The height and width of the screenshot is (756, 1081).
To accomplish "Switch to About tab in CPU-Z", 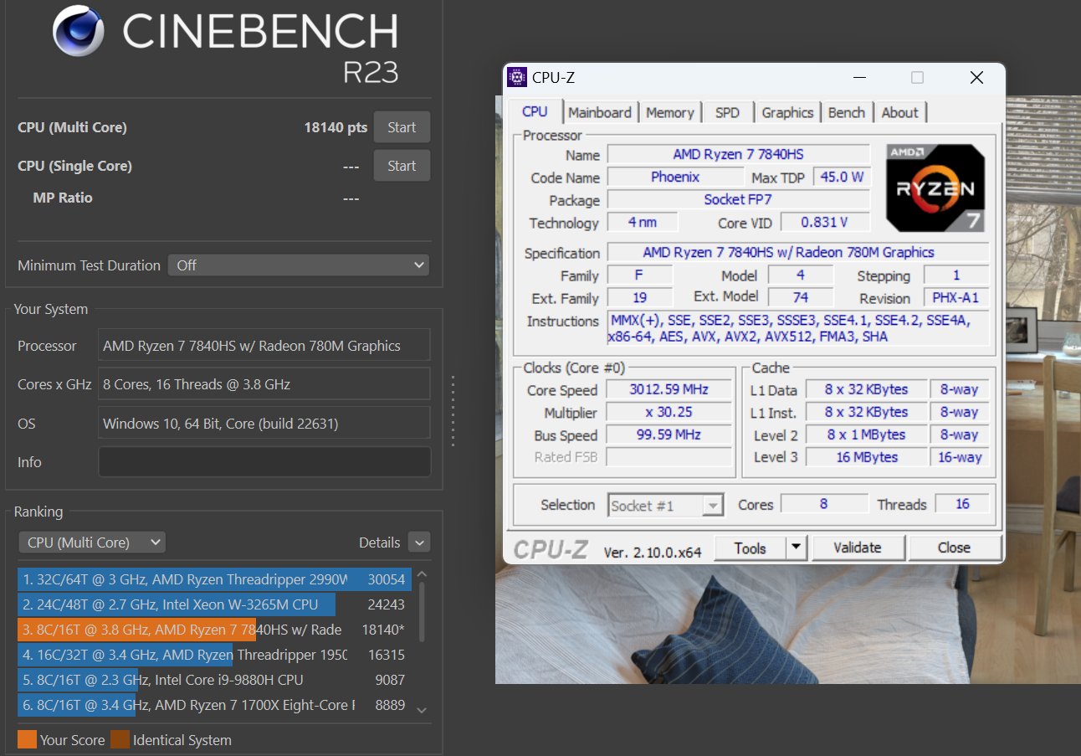I will pos(900,112).
